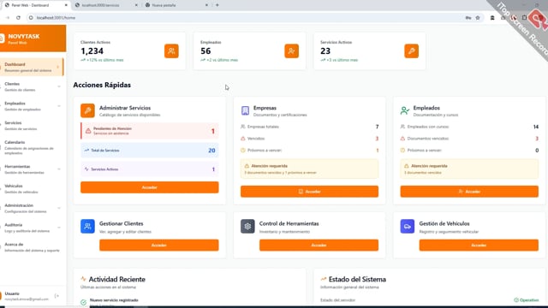
Task: Click the Gestión de Vehículos car icon
Action: click(x=408, y=226)
